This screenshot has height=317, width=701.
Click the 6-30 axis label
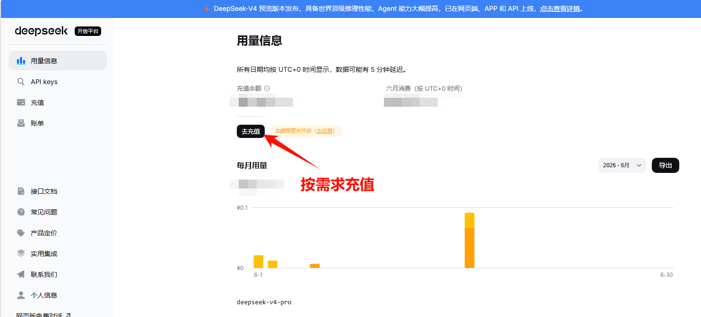666,275
